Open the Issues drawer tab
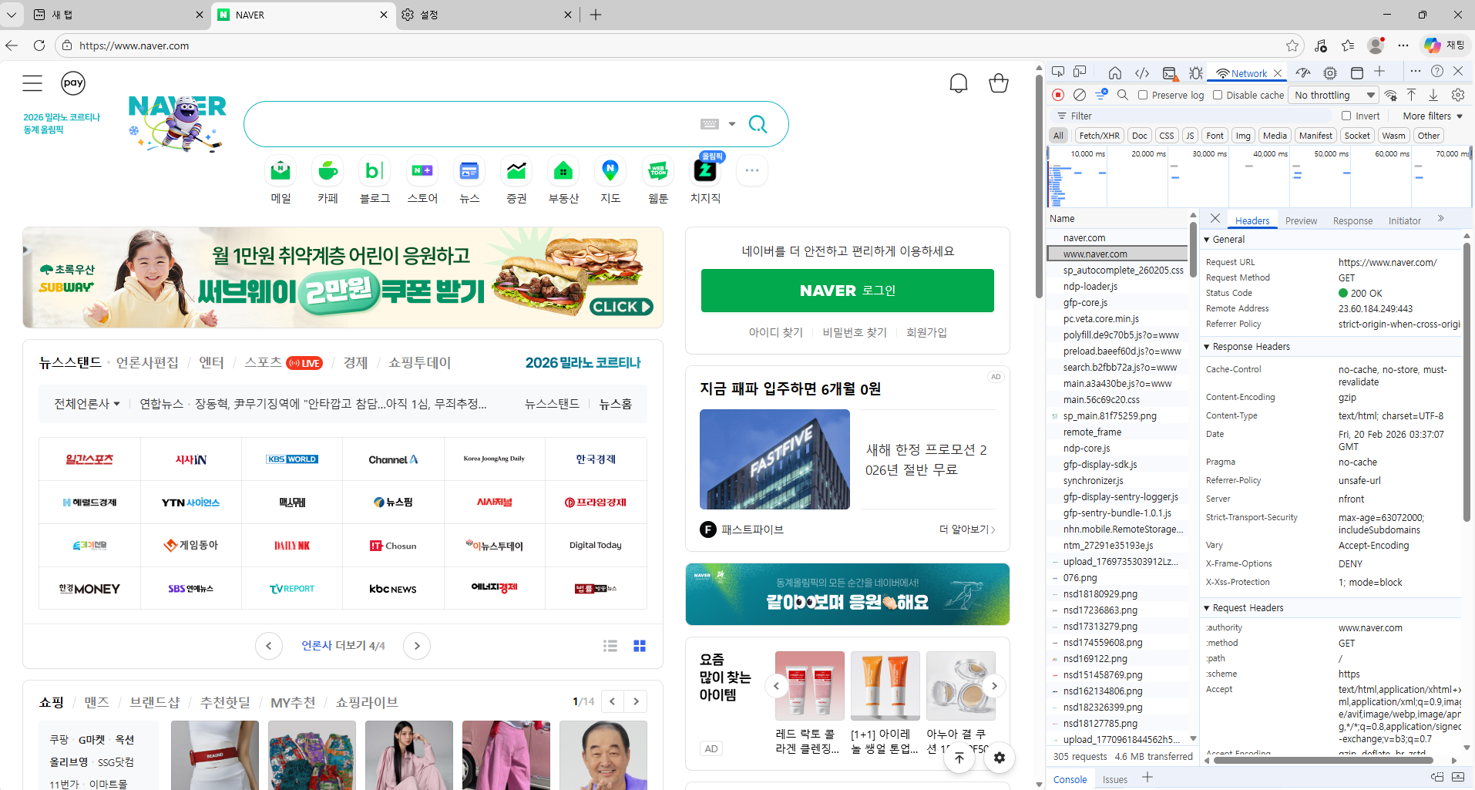Viewport: 1475px width, 790px height. pos(1114,779)
